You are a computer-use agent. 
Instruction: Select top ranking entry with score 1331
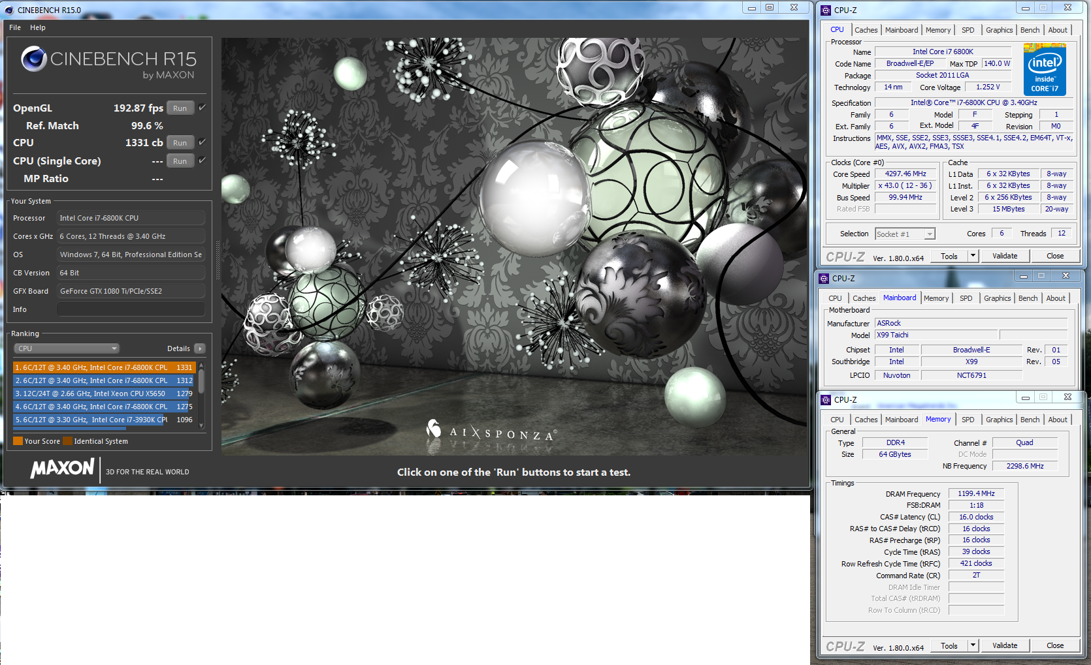[104, 367]
